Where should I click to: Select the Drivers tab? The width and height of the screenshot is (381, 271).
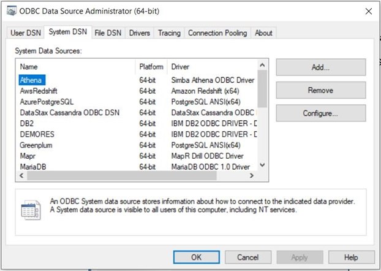pos(140,33)
